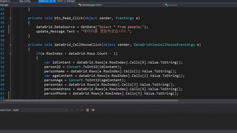The image size is (237, 133).
Task: Click the Korean message string at line 48
Action: [x=105, y=31]
